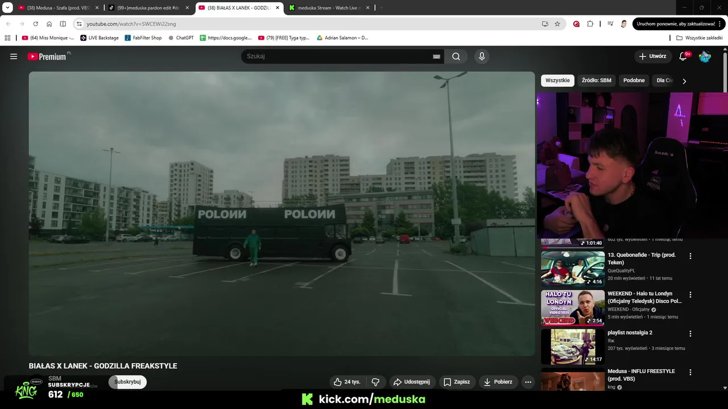Open LIVE Backstage bookmark
Screen dimensions: 728x409
coord(100,38)
